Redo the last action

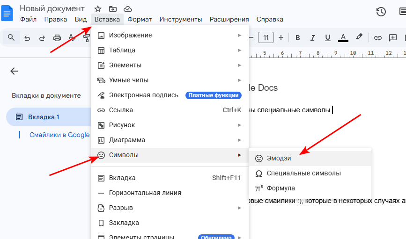(42, 38)
